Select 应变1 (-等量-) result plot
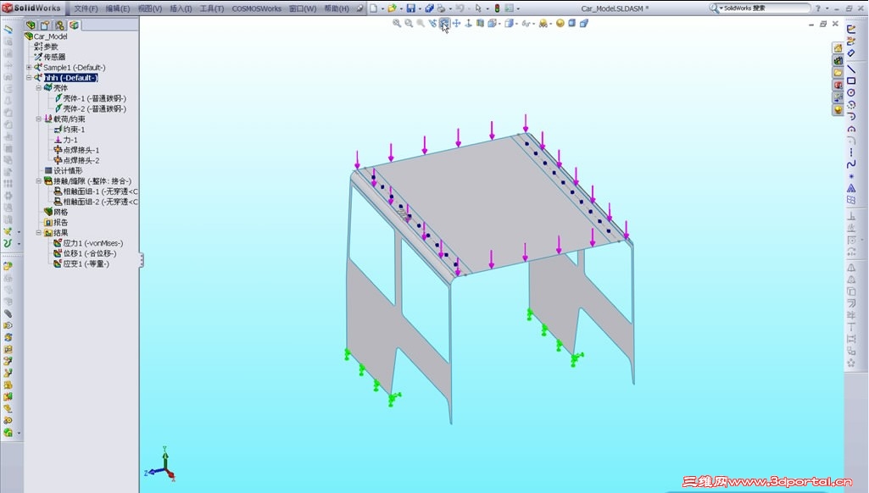The width and height of the screenshot is (869, 493). coord(81,263)
